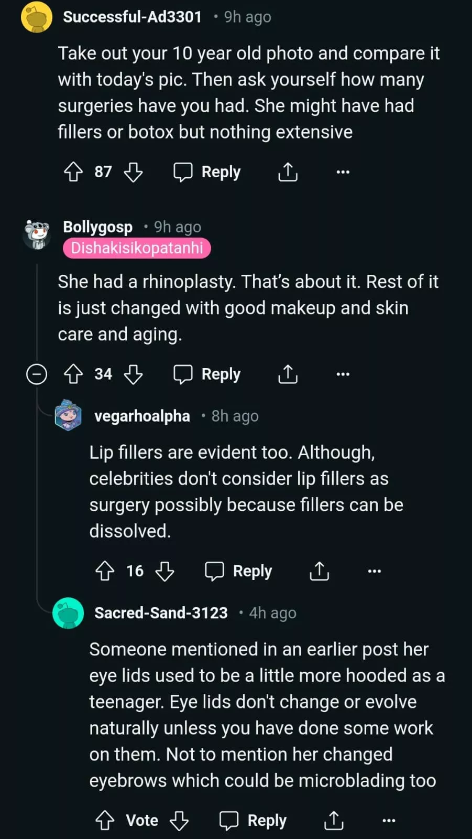Downvote Sacred-Sand-3123's comment
Screen dimensions: 472x839
[x=179, y=821]
